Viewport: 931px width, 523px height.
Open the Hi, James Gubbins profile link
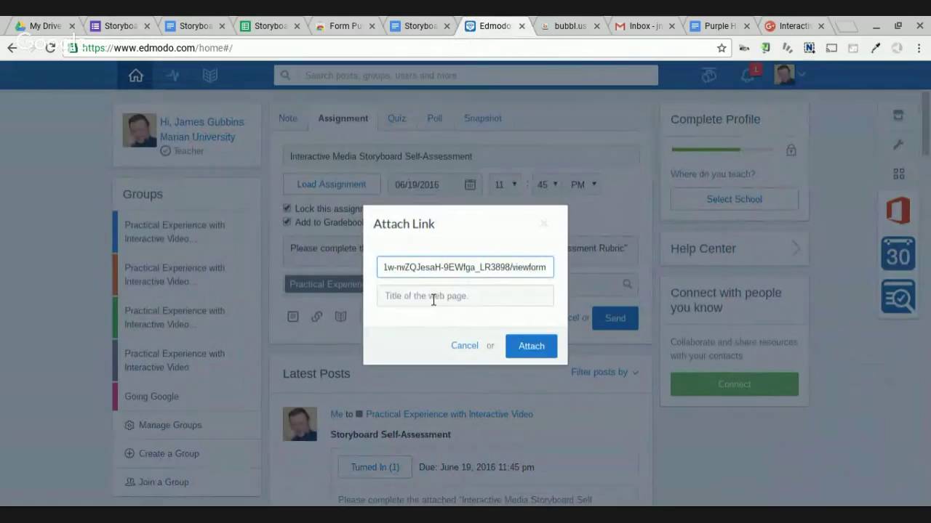pos(202,122)
